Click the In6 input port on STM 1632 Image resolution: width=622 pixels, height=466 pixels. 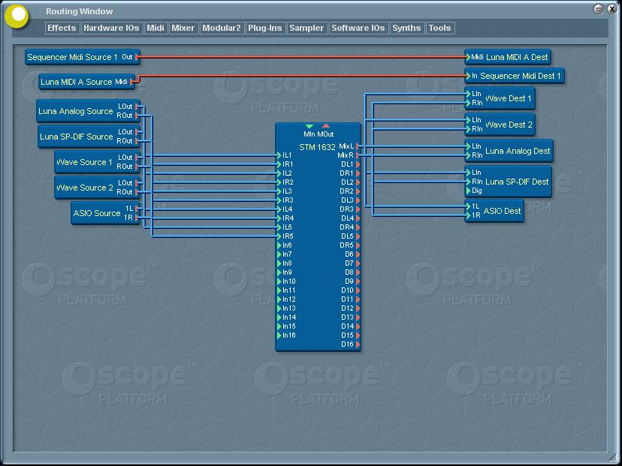click(x=279, y=245)
